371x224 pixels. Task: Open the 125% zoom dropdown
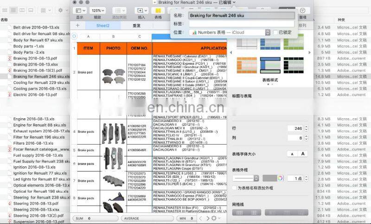coord(98,10)
